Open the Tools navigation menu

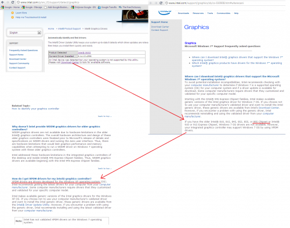click(x=210, y=13)
